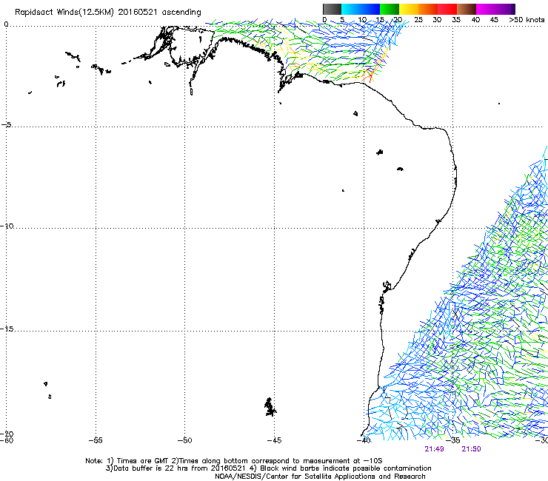
Task: Click the '>50 knots' legend label
Action: pyautogui.click(x=527, y=19)
